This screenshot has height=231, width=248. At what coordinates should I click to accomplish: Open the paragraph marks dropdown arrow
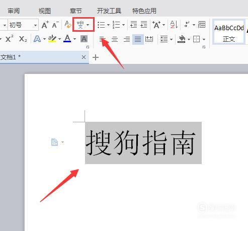(194, 25)
